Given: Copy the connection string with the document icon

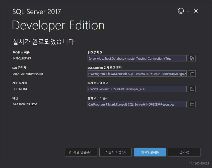Looking at the screenshot, I should (192, 58).
